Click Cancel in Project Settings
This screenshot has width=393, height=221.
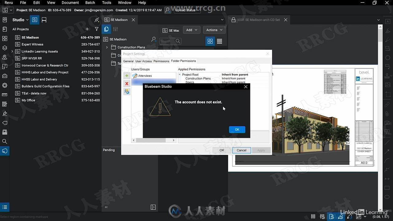tap(241, 150)
